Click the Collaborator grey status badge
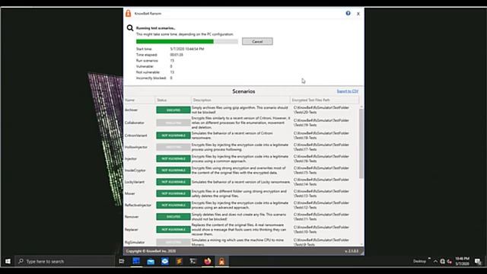Viewport: 487px width, 274px height. (173, 123)
